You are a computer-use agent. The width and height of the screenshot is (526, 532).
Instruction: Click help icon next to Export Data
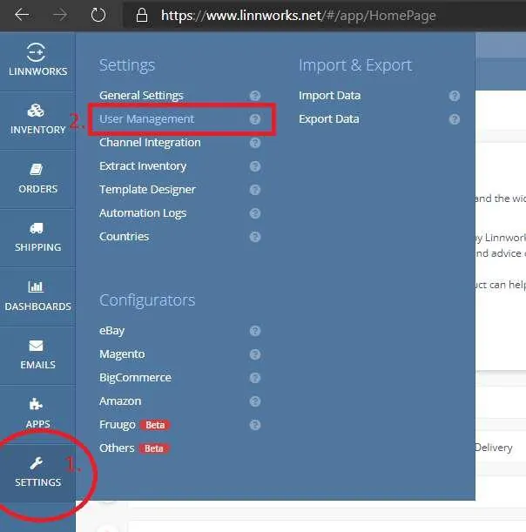455,119
